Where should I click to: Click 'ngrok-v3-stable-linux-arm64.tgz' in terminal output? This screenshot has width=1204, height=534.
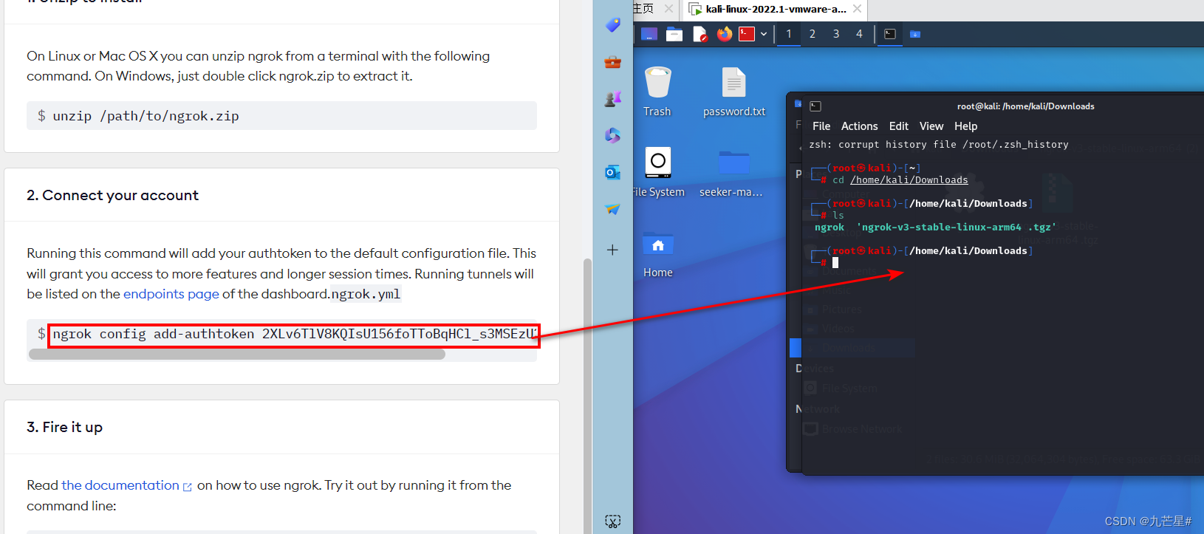pos(957,227)
